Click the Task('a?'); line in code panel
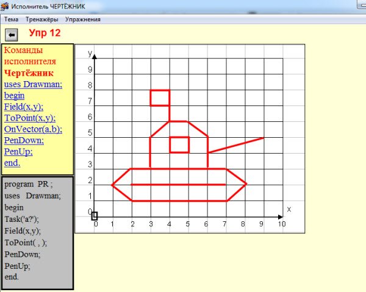 click(x=21, y=219)
